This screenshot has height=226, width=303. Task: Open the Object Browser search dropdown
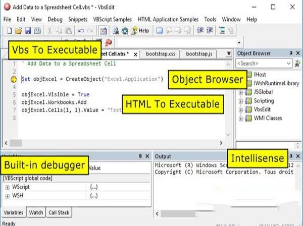(288, 64)
